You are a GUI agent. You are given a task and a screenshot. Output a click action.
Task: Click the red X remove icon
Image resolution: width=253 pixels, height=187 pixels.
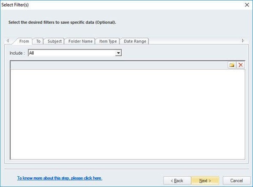point(240,65)
